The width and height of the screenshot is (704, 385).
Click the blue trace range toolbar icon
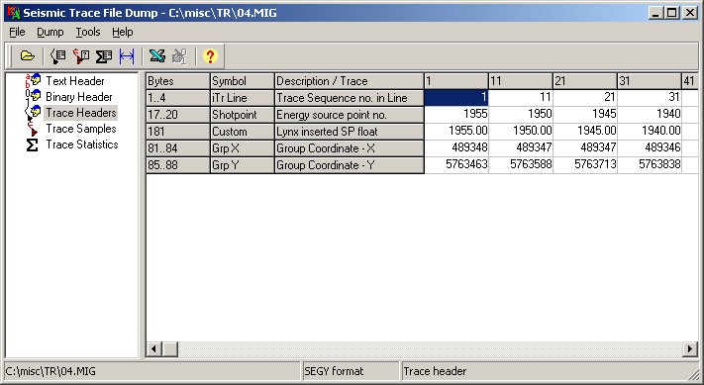coord(127,56)
